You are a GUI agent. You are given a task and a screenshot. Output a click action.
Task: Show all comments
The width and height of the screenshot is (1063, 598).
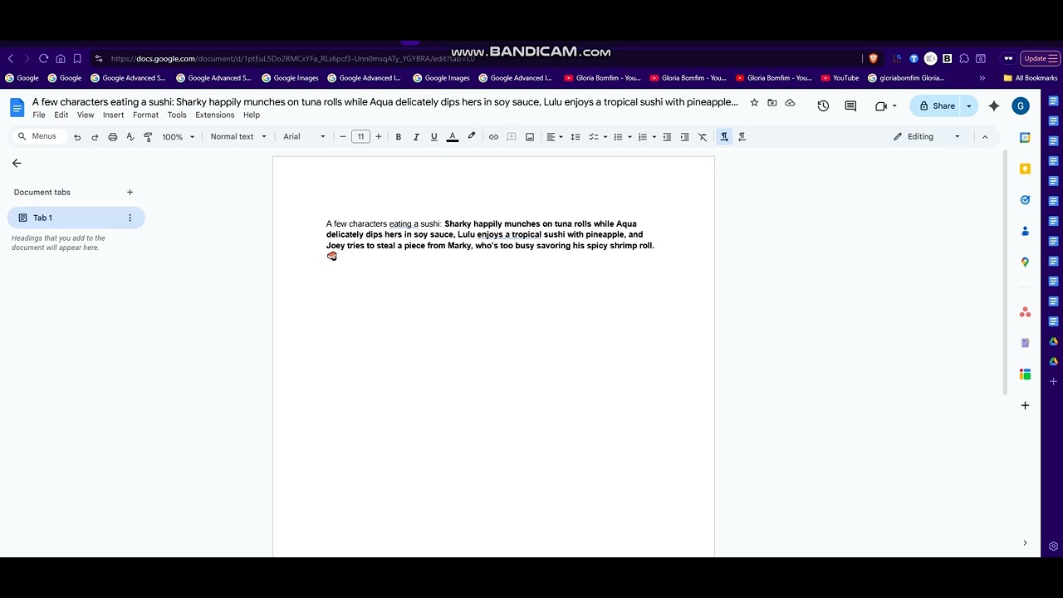click(850, 106)
